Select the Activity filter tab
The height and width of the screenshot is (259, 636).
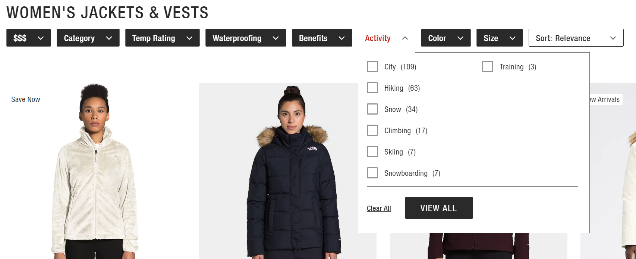387,38
